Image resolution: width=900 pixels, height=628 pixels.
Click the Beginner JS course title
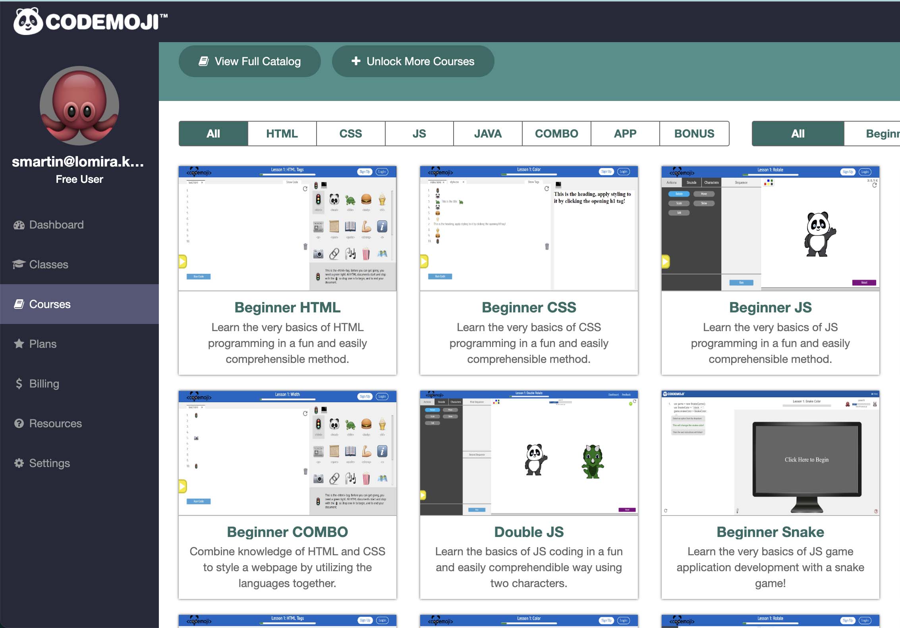(771, 307)
